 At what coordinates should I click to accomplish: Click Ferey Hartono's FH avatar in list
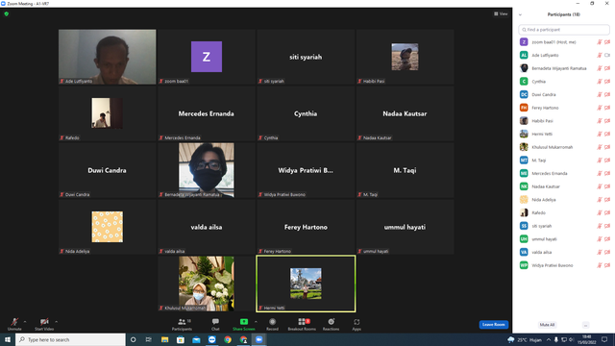[524, 108]
